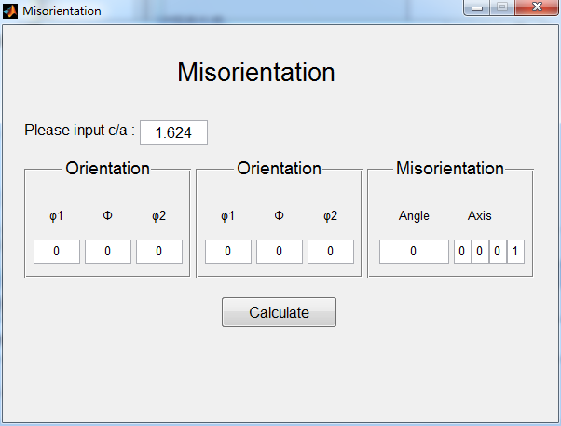Click the 'Please input c/a' label
The width and height of the screenshot is (561, 426).
coord(79,131)
